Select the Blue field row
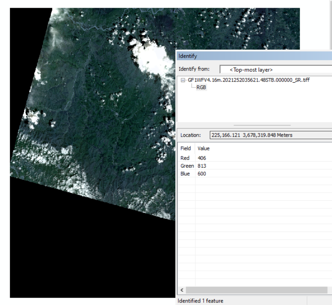Viewport: 332px width, 305px height. click(x=185, y=173)
